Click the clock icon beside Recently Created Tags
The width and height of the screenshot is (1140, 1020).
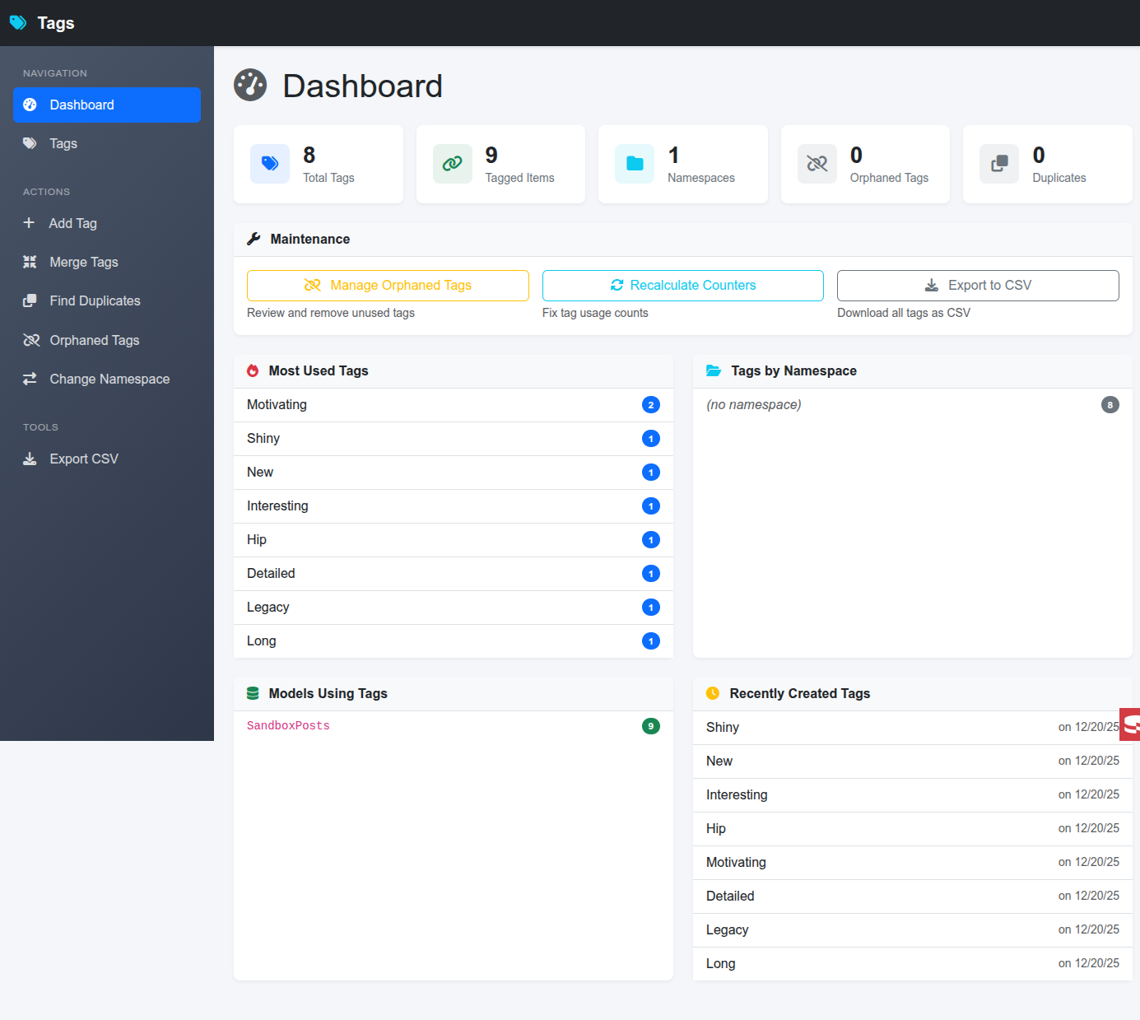point(712,693)
